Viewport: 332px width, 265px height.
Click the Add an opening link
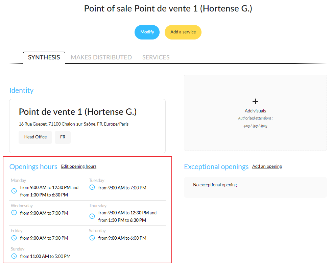[267, 166]
